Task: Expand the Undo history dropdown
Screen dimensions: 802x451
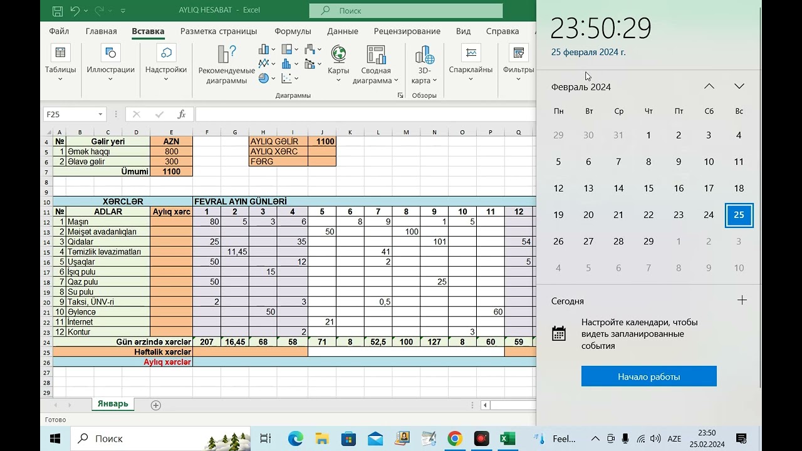Action: tap(85, 11)
